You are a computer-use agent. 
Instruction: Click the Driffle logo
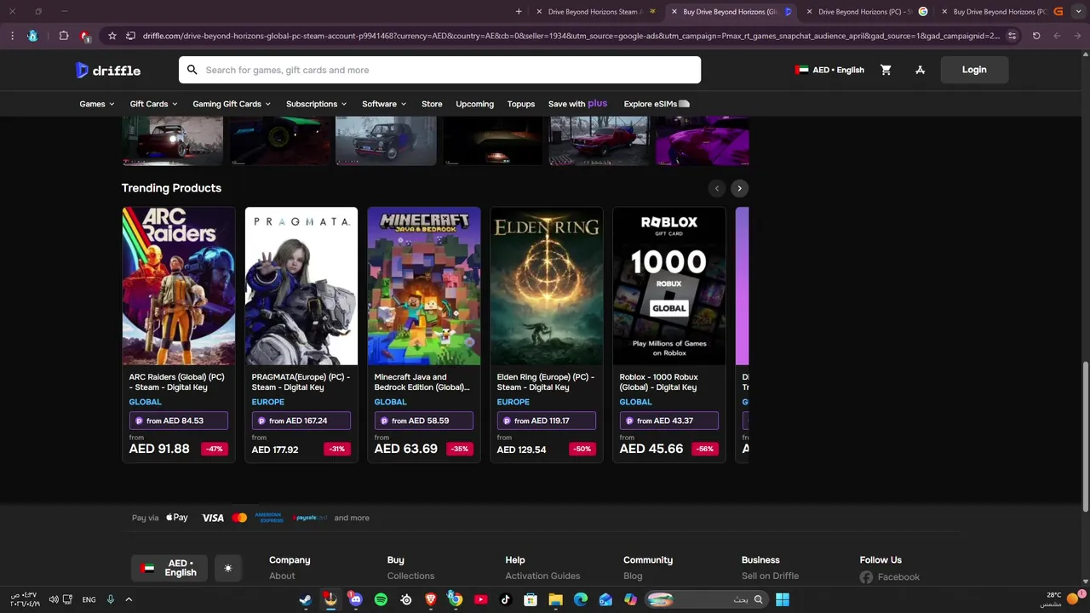click(108, 70)
